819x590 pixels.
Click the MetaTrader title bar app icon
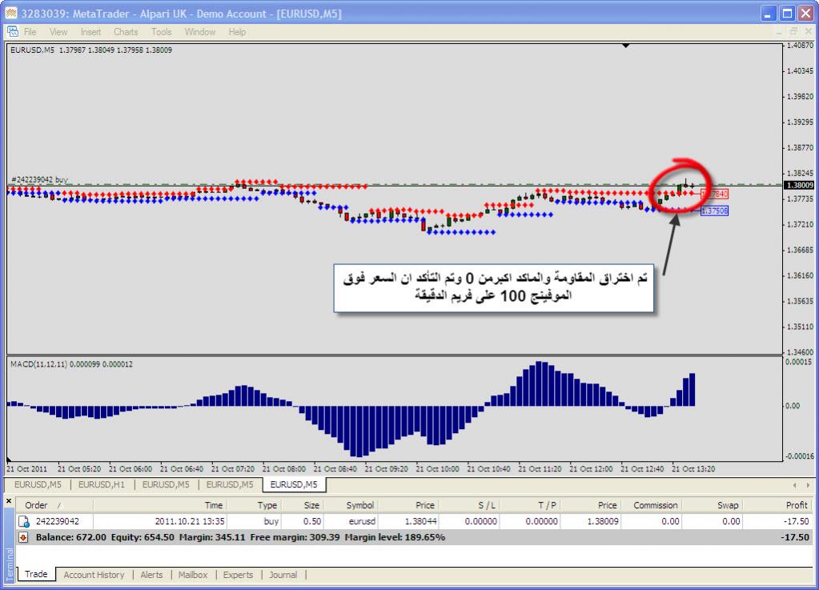10,13
